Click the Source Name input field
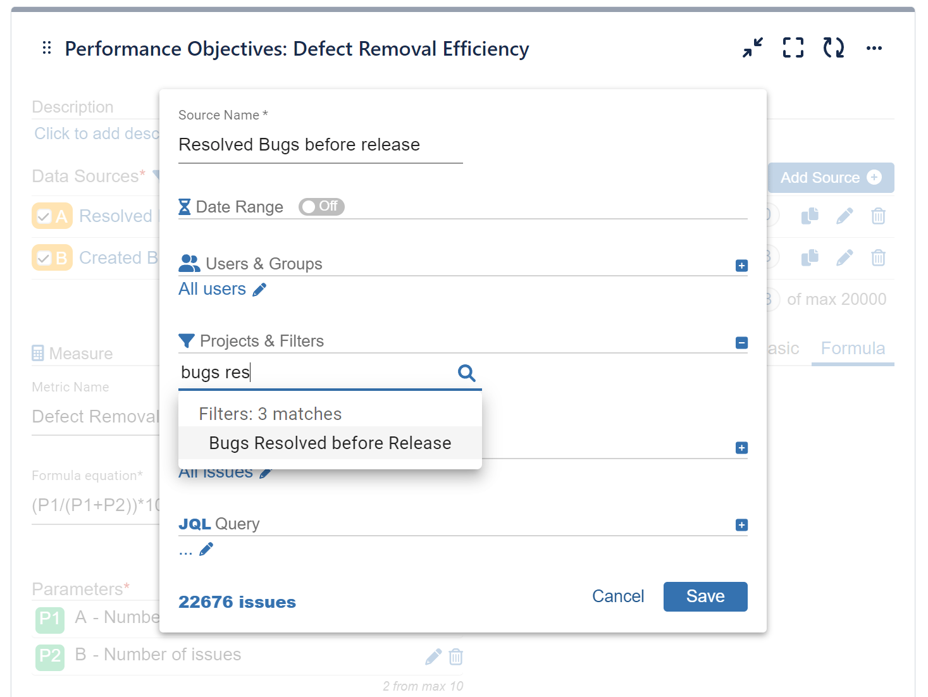The height and width of the screenshot is (697, 928). click(319, 145)
